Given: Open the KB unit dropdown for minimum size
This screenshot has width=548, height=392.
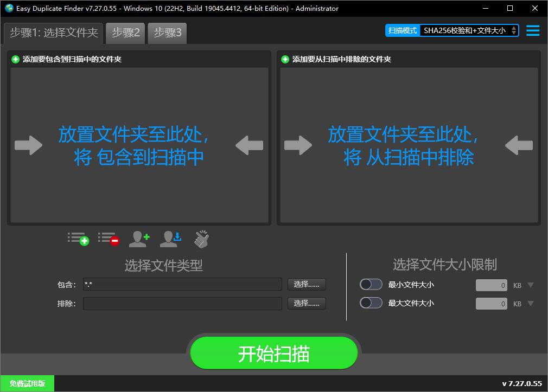Looking at the screenshot, I should 530,285.
